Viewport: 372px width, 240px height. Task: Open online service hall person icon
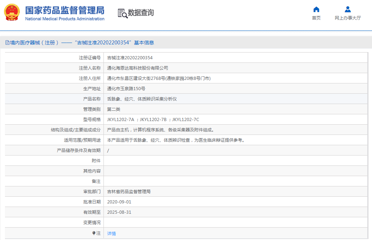tap(347, 10)
